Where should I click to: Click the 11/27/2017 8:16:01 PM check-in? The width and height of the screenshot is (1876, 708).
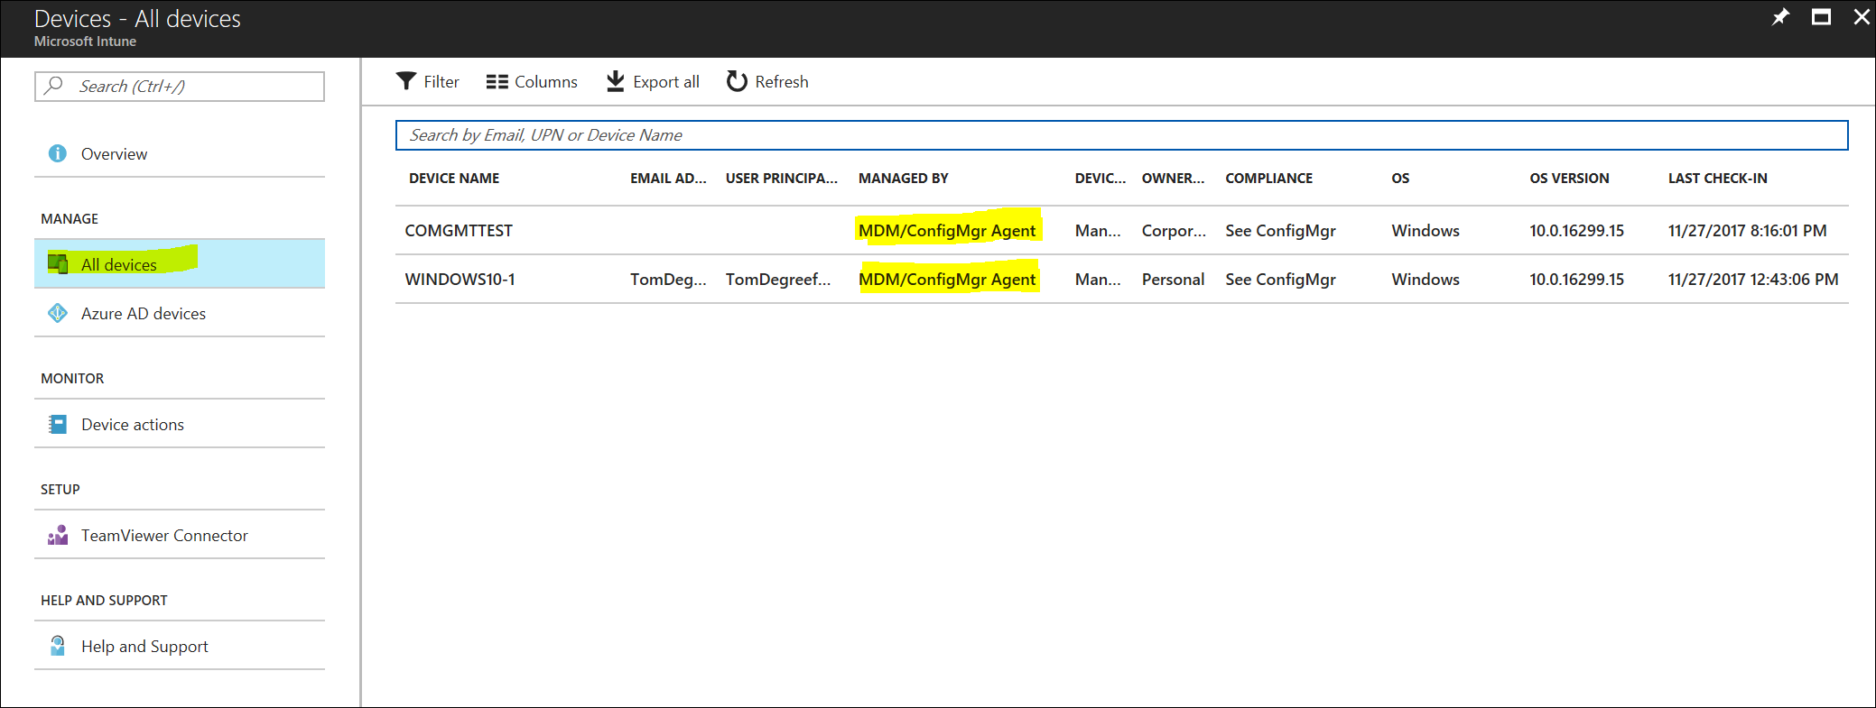[1748, 231]
